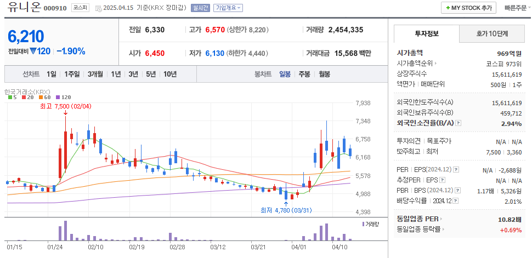Click the 거래대금 value 15,568 백만
This screenshot has height=258, width=532.
(353, 53)
